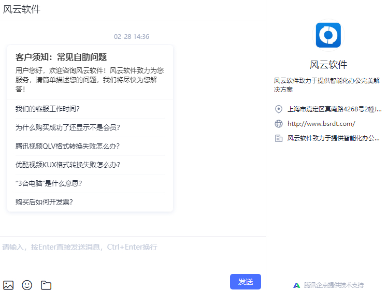Click the 风云软件 blue logo avatar

[x=328, y=35]
